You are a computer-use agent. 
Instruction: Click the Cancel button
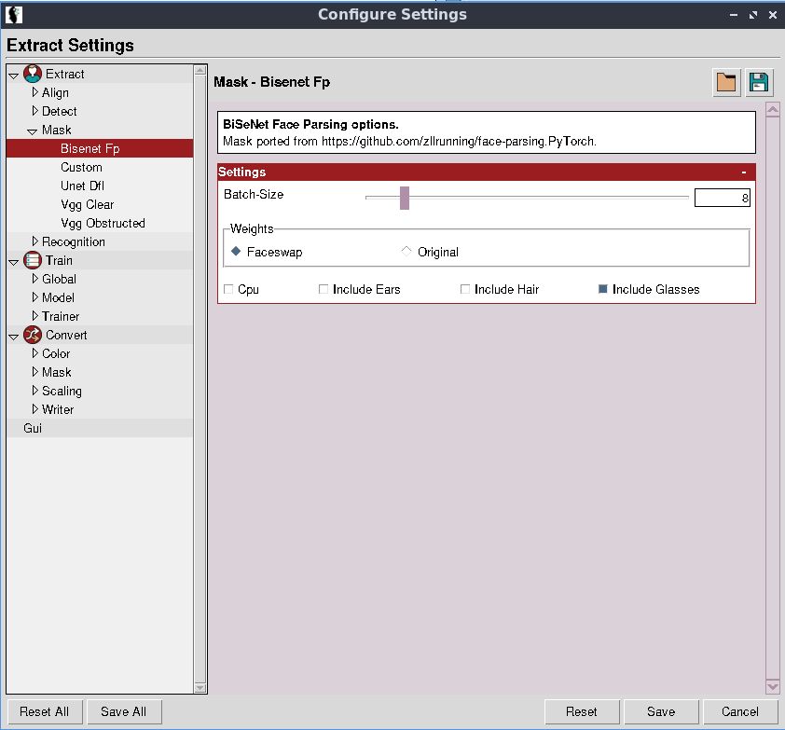click(740, 711)
